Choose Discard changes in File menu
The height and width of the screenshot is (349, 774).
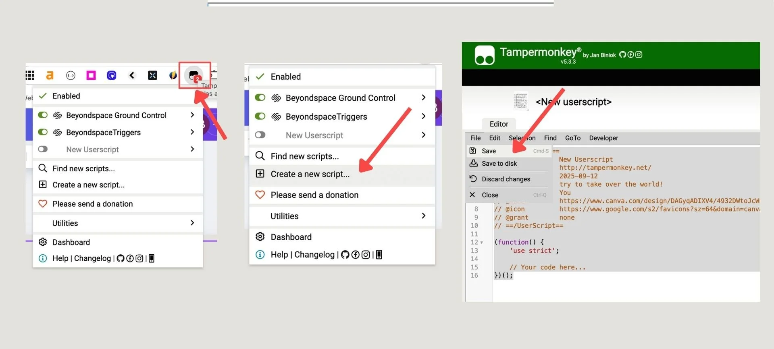pyautogui.click(x=509, y=179)
